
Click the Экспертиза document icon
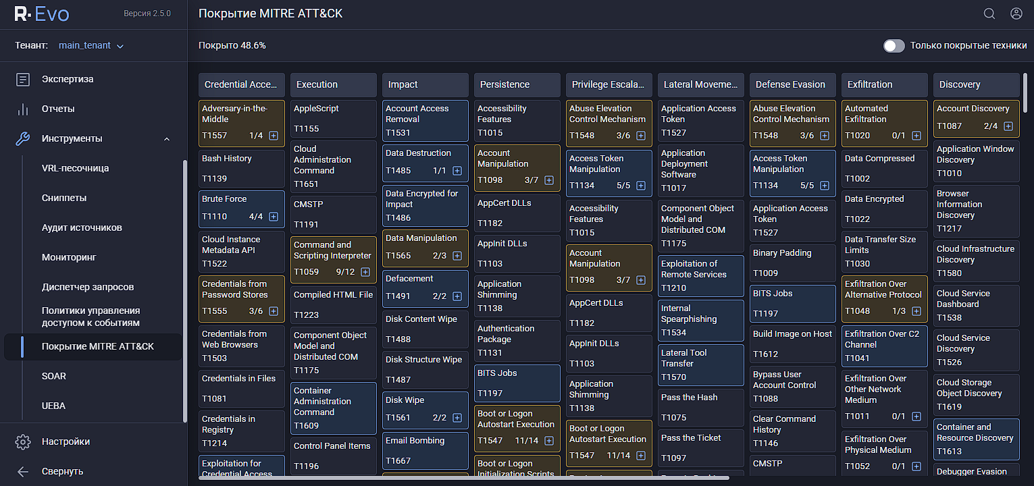coord(23,80)
